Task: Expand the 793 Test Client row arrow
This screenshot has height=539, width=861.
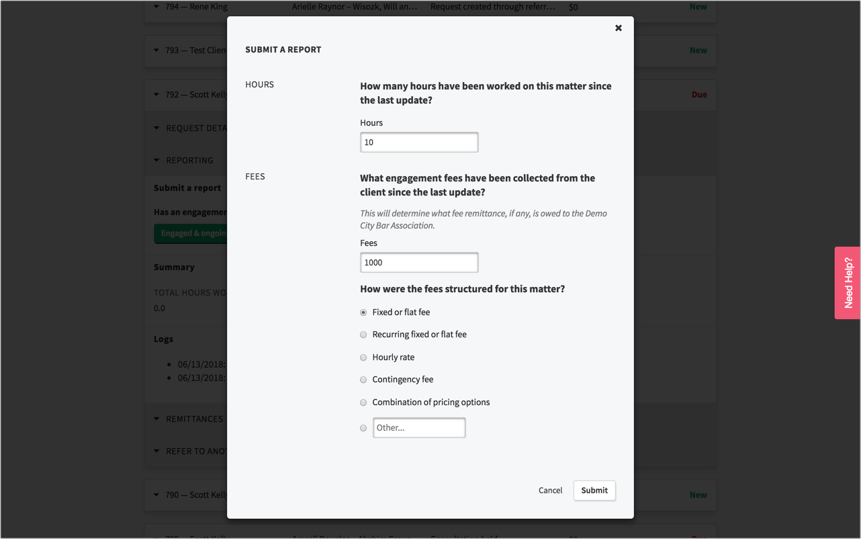Action: (156, 50)
